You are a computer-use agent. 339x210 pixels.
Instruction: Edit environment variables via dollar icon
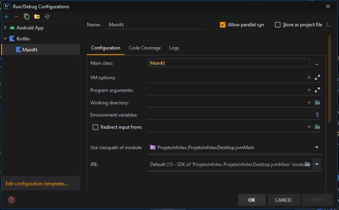(x=317, y=115)
